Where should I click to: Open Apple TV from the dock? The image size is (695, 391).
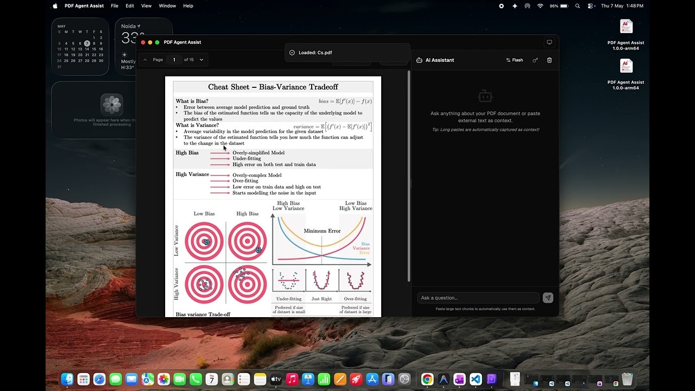coord(276,379)
